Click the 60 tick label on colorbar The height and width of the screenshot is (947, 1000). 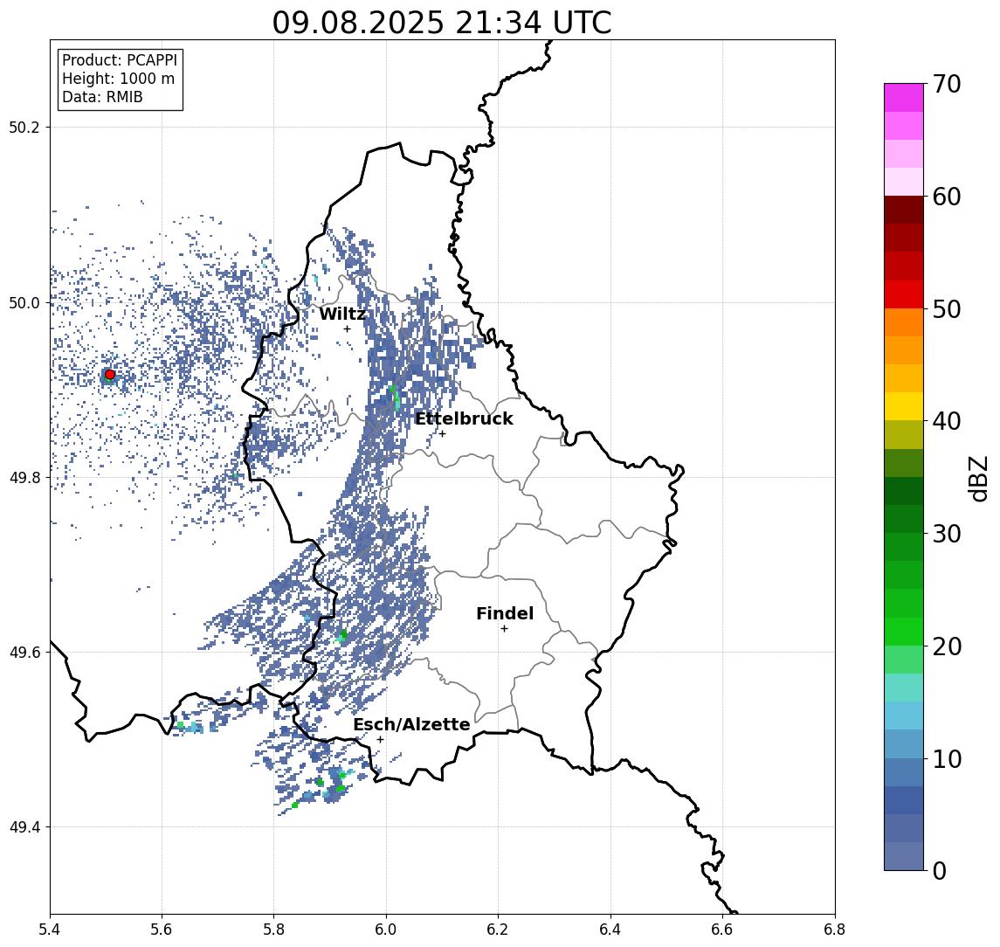[947, 197]
